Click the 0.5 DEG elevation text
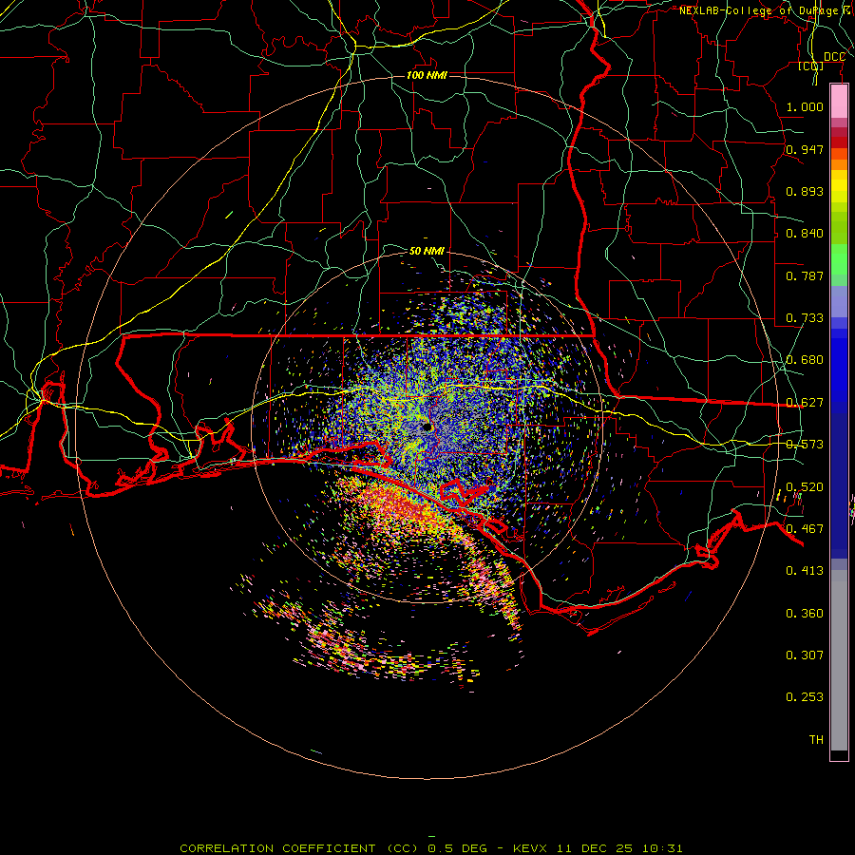Screen dimensions: 855x855 [458, 848]
